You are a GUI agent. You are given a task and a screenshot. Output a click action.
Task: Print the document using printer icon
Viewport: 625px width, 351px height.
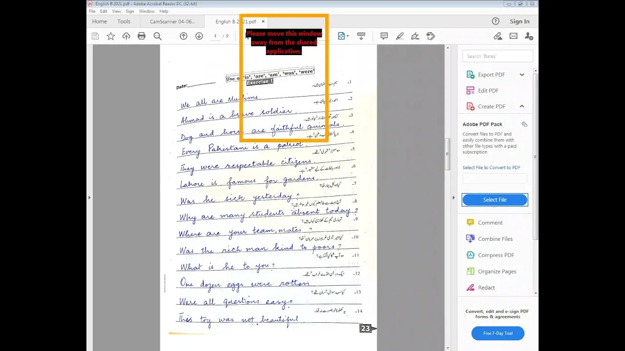click(x=142, y=36)
